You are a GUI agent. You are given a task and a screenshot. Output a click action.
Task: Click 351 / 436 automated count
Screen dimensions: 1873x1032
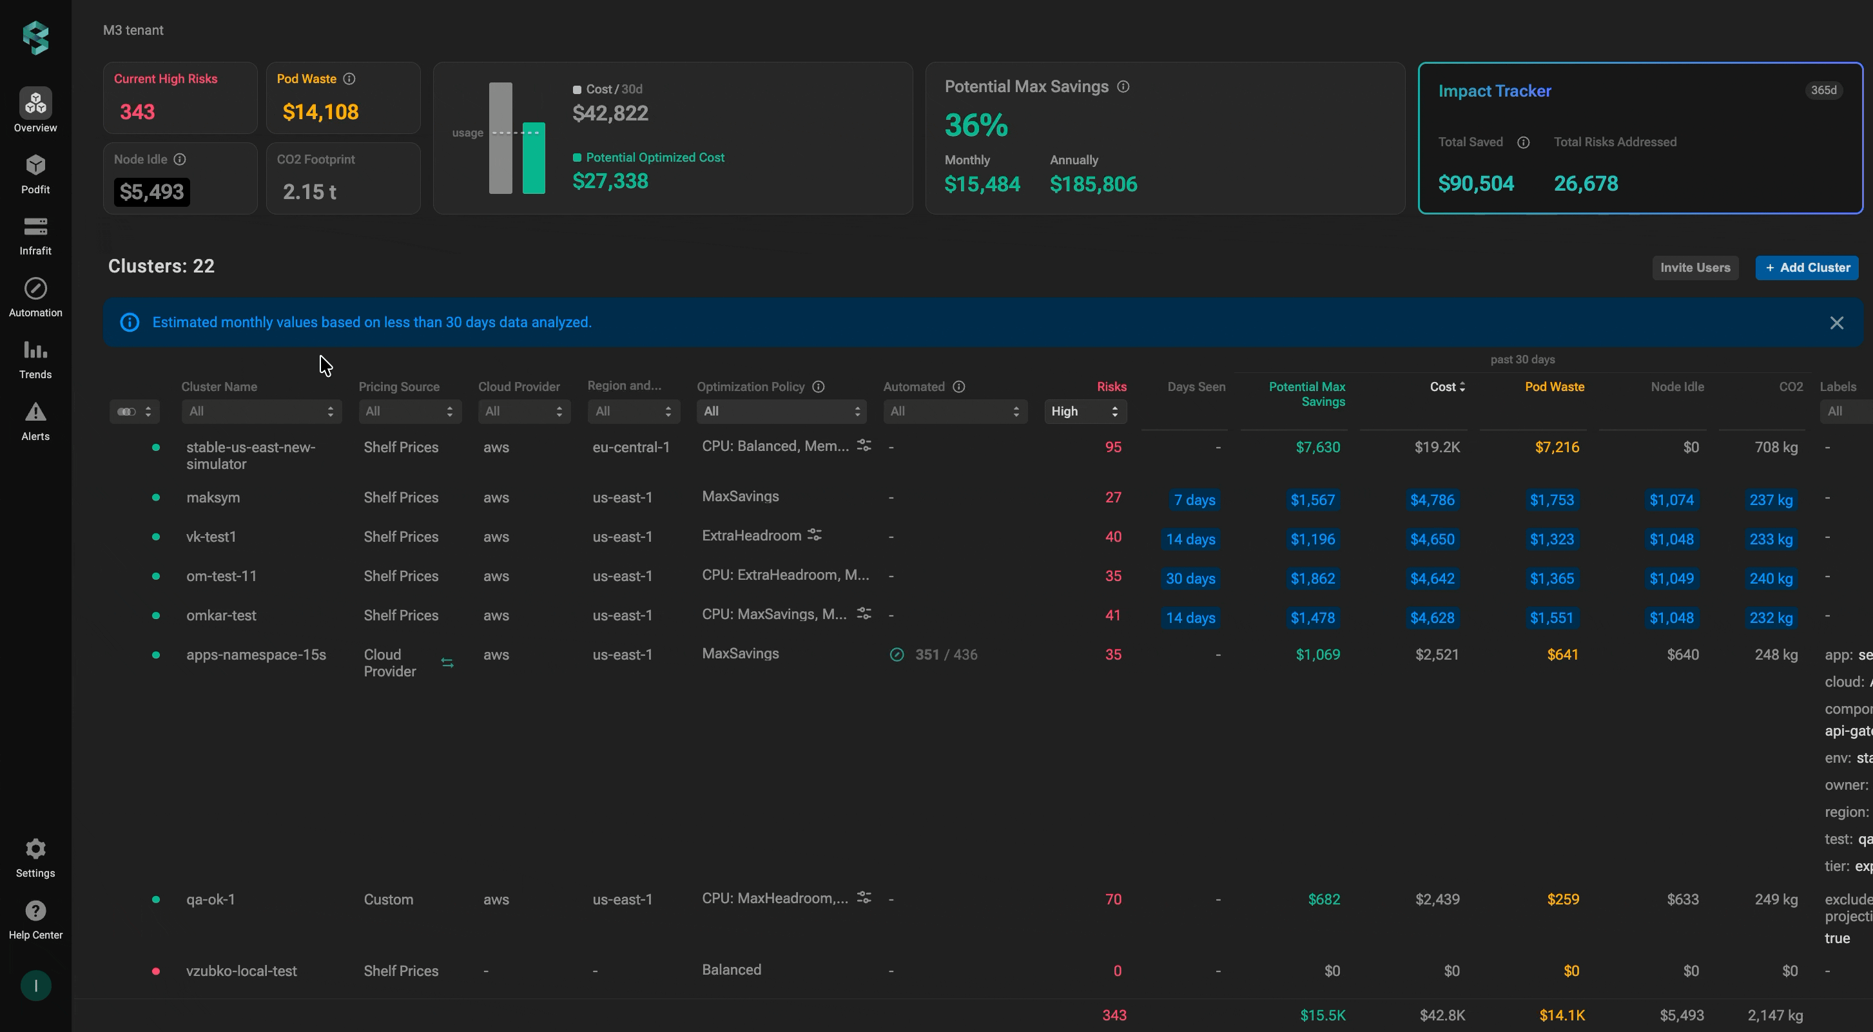pyautogui.click(x=946, y=655)
